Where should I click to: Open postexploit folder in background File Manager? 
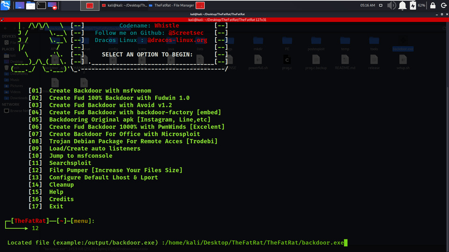[316, 44]
